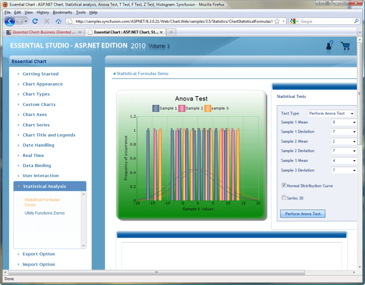Screen dimensions: 365x285
Task: Click the stop loading X icon
Action: pyautogui.click(x=47, y=21)
